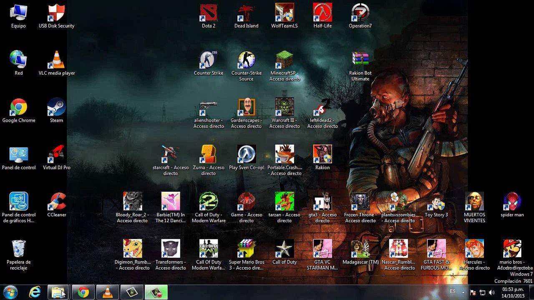Screen dimensions: 534x300
Task: Open the Steam desktop shortcut
Action: (57, 111)
